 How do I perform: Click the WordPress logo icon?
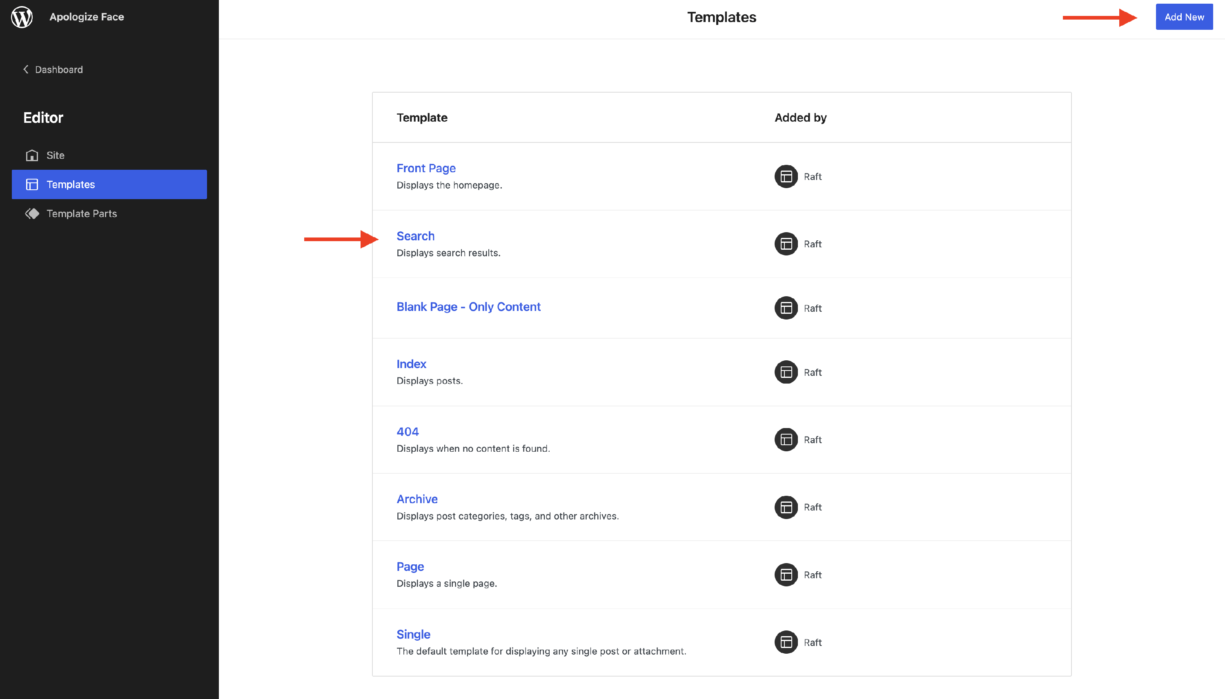coord(22,17)
